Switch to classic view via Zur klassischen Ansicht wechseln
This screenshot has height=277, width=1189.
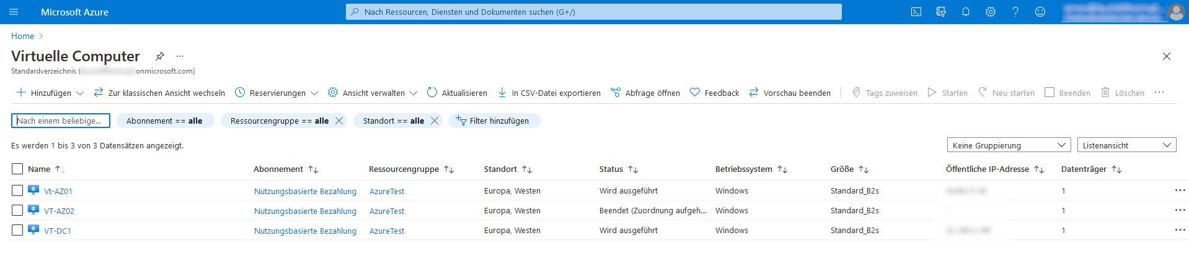tap(159, 93)
